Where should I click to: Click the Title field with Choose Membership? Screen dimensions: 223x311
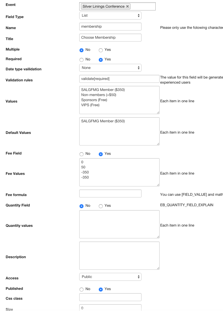pyautogui.click(x=110, y=38)
